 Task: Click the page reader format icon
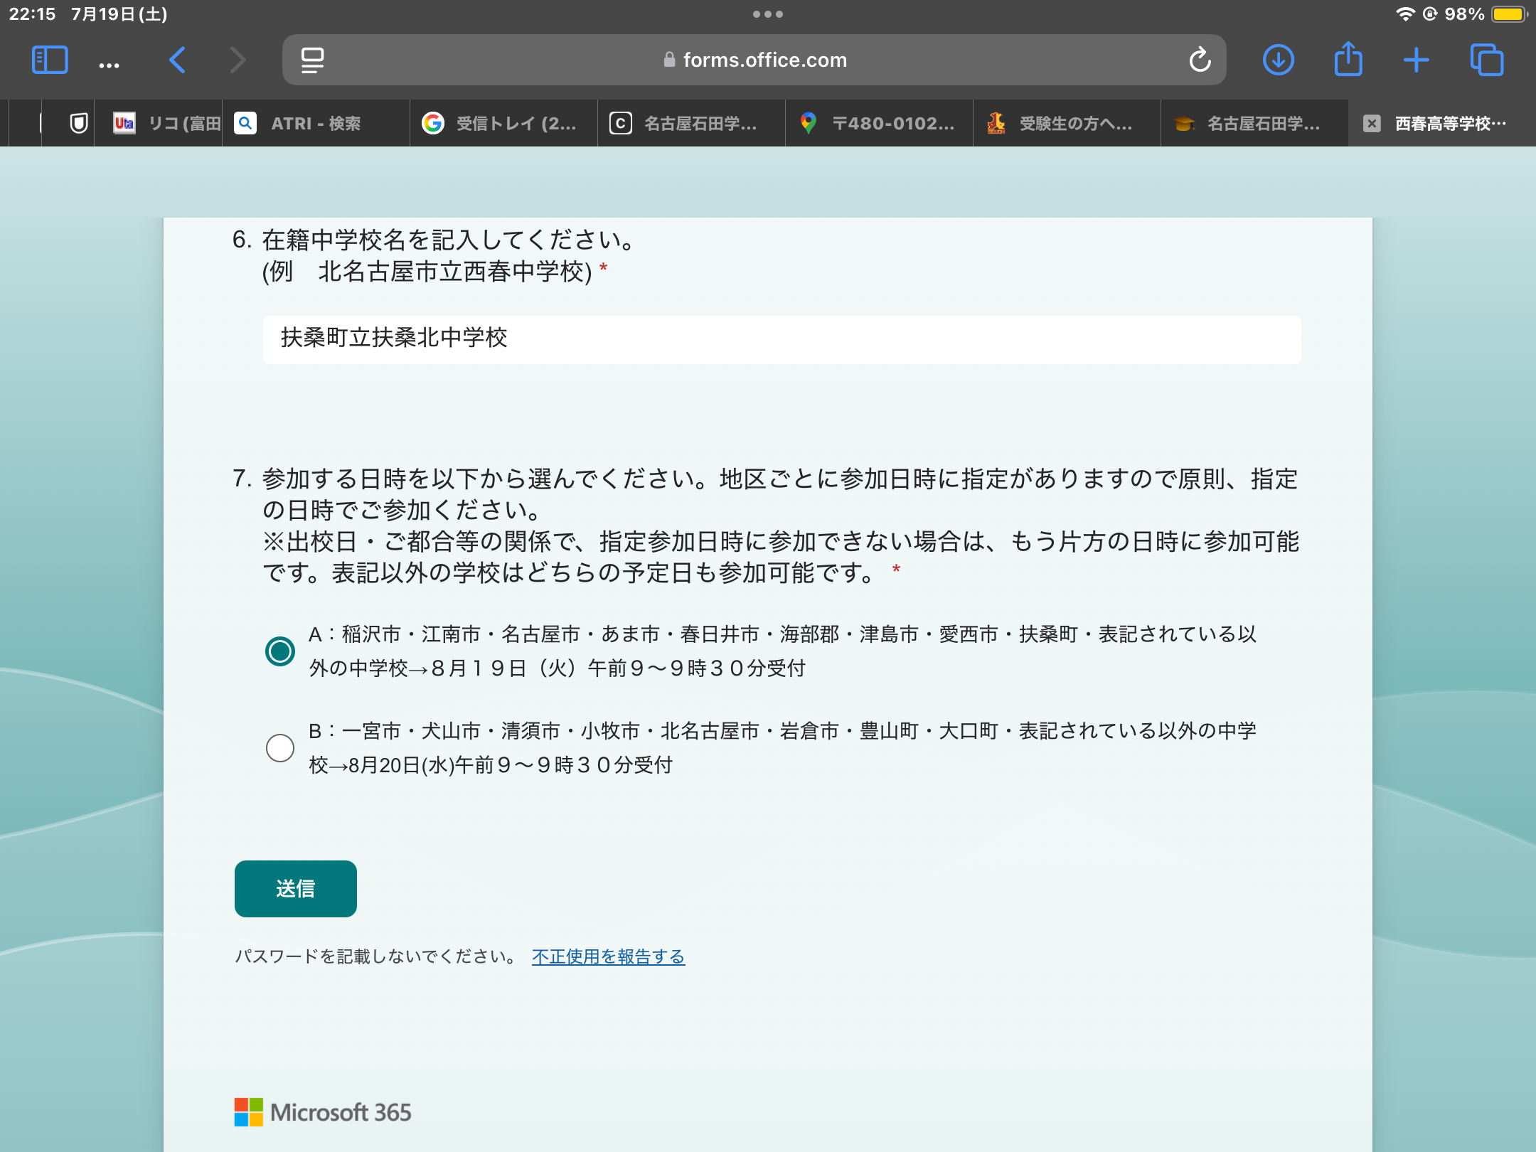tap(312, 60)
